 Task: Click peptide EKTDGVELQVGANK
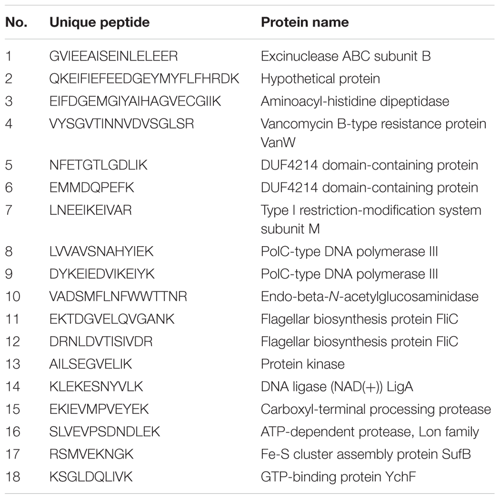coord(112,319)
